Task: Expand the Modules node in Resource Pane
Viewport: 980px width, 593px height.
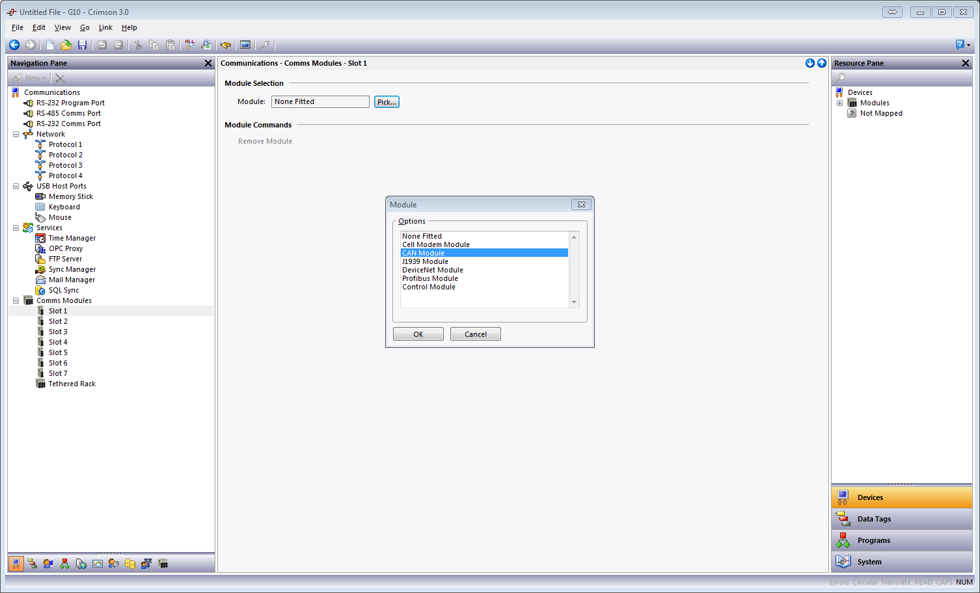Action: click(x=839, y=103)
